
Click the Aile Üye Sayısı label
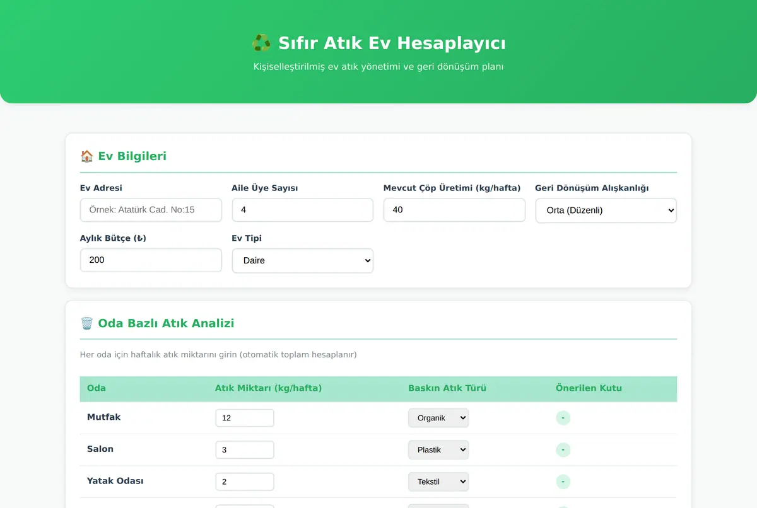coord(265,188)
